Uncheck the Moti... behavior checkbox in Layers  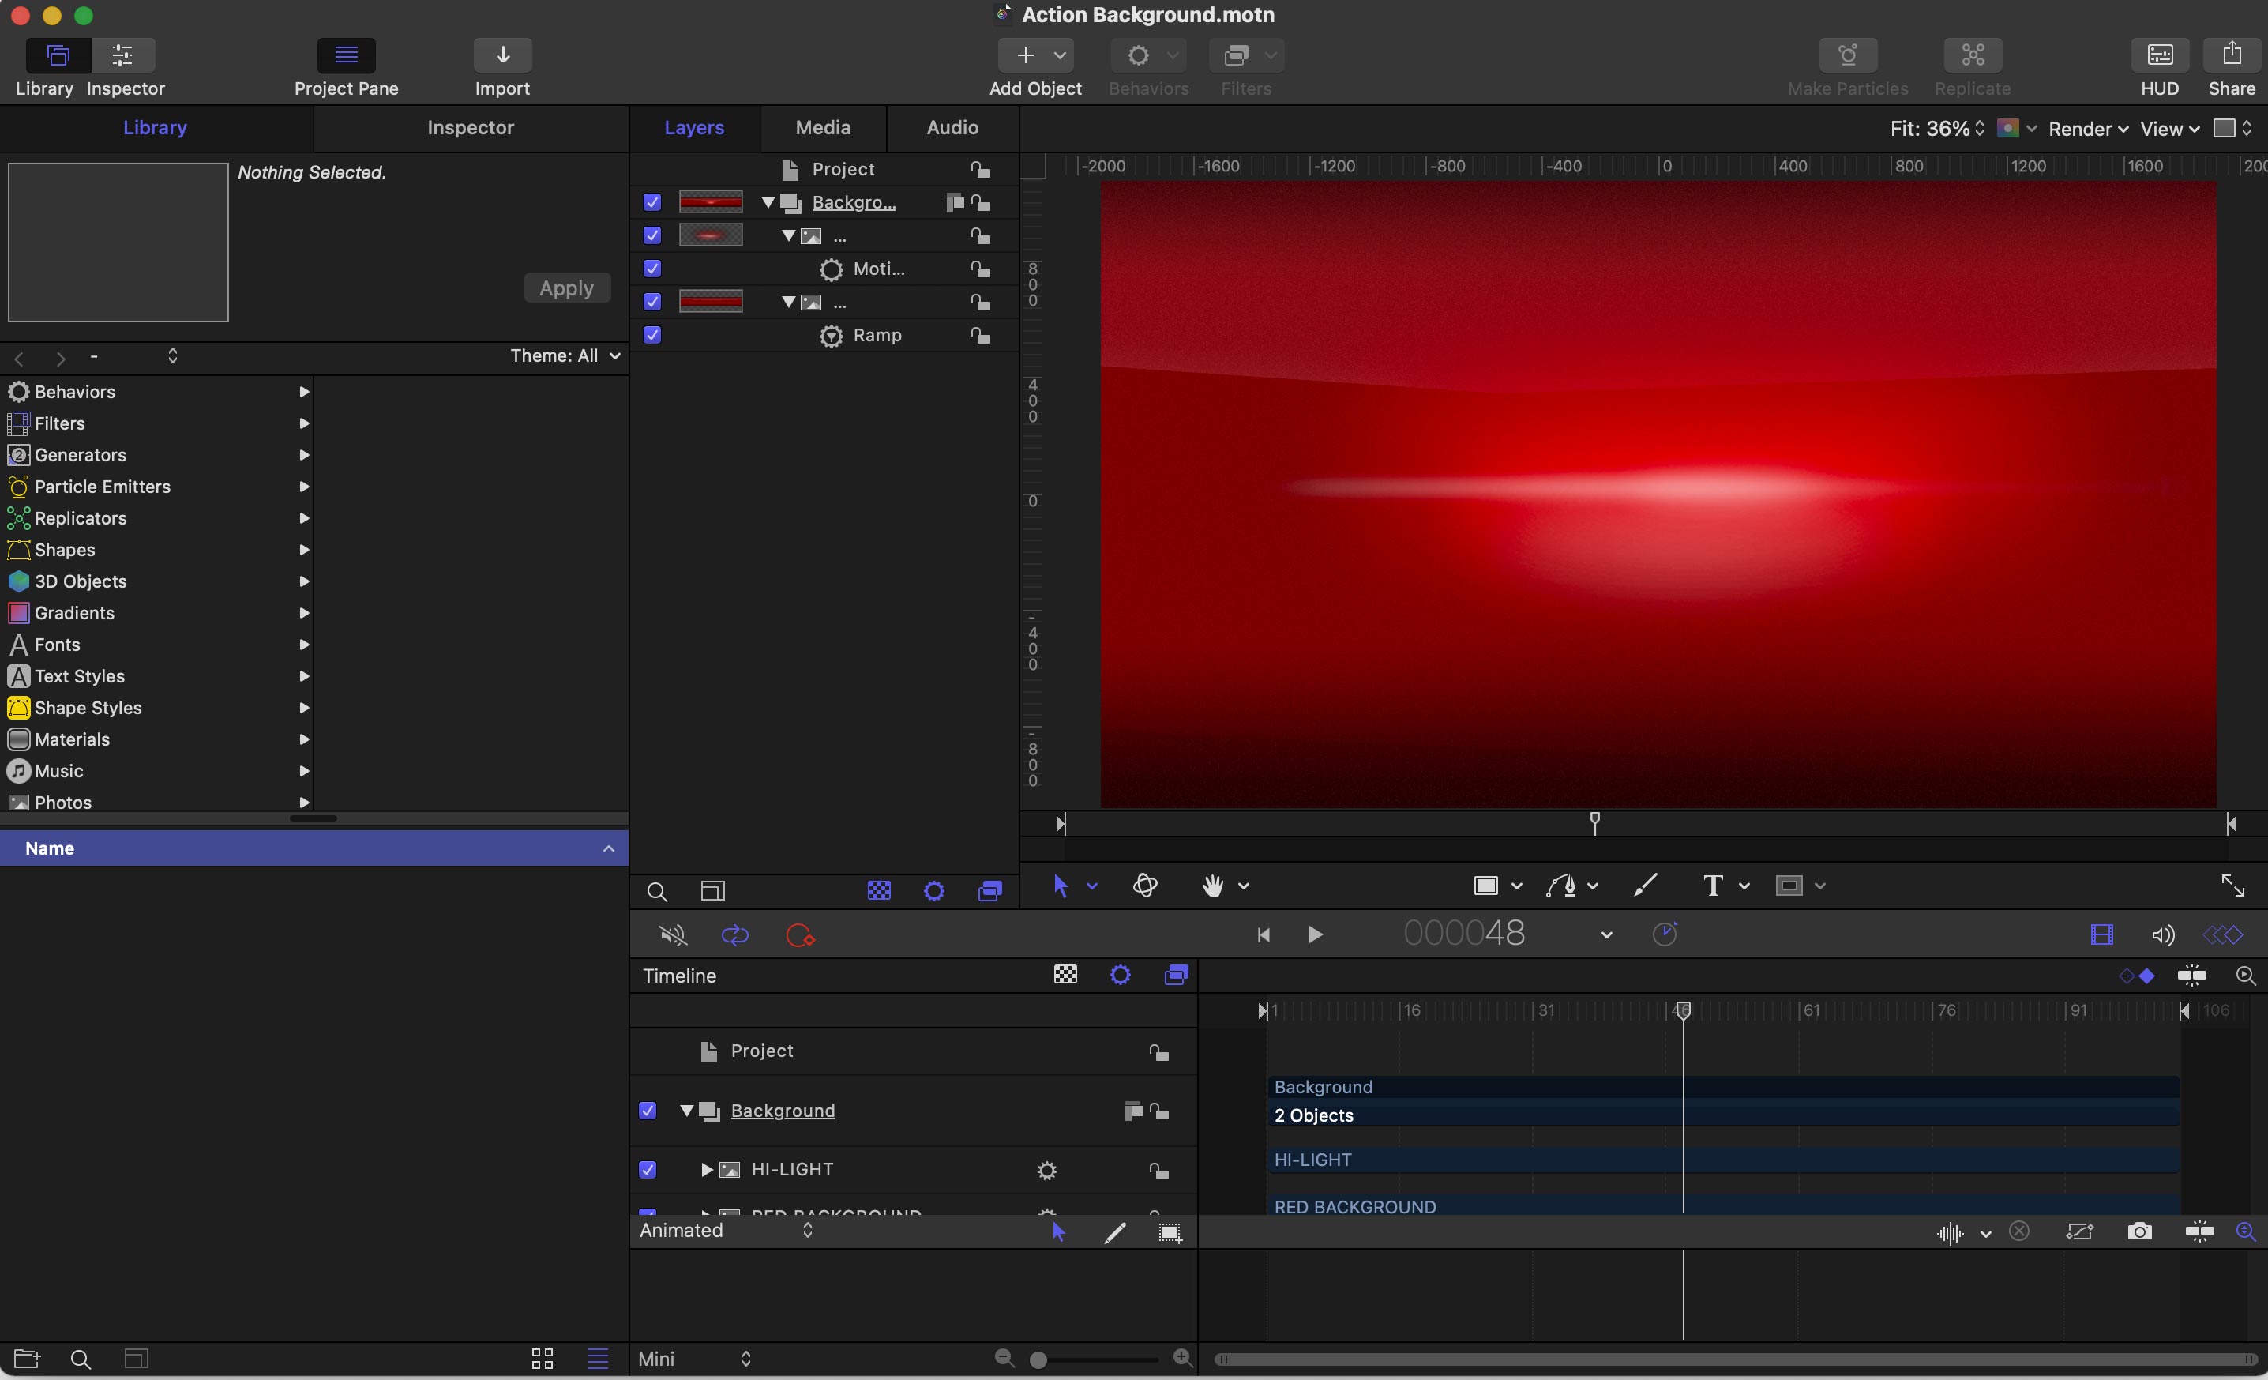click(x=651, y=269)
